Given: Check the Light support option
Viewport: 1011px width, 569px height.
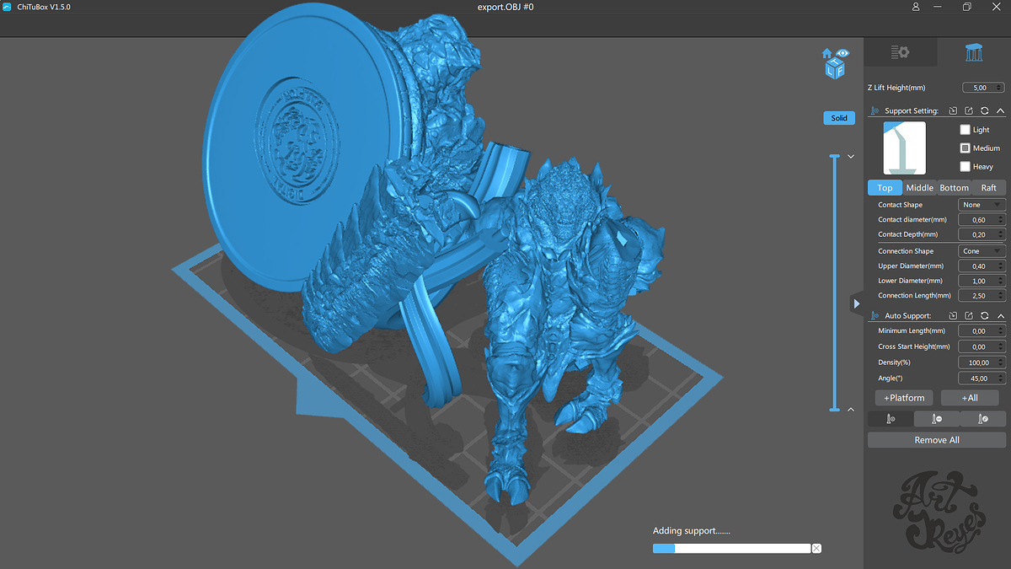Looking at the screenshot, I should (x=966, y=130).
